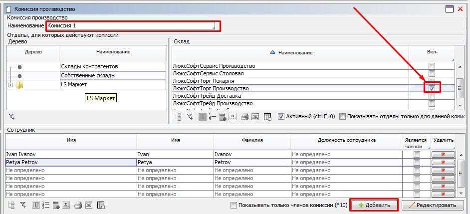This screenshot has height=214, width=470.
Task: Click the add-filter icon in the Склад toolbar
Action: click(x=190, y=117)
